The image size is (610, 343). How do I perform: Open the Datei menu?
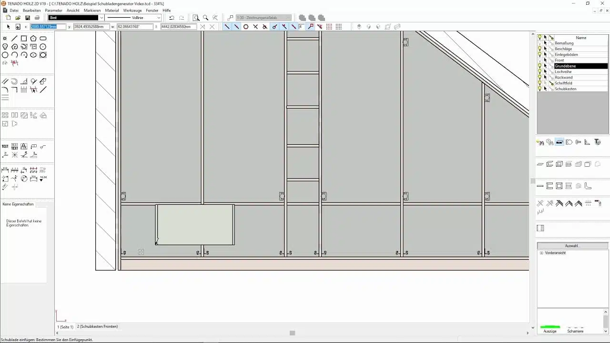click(x=14, y=10)
